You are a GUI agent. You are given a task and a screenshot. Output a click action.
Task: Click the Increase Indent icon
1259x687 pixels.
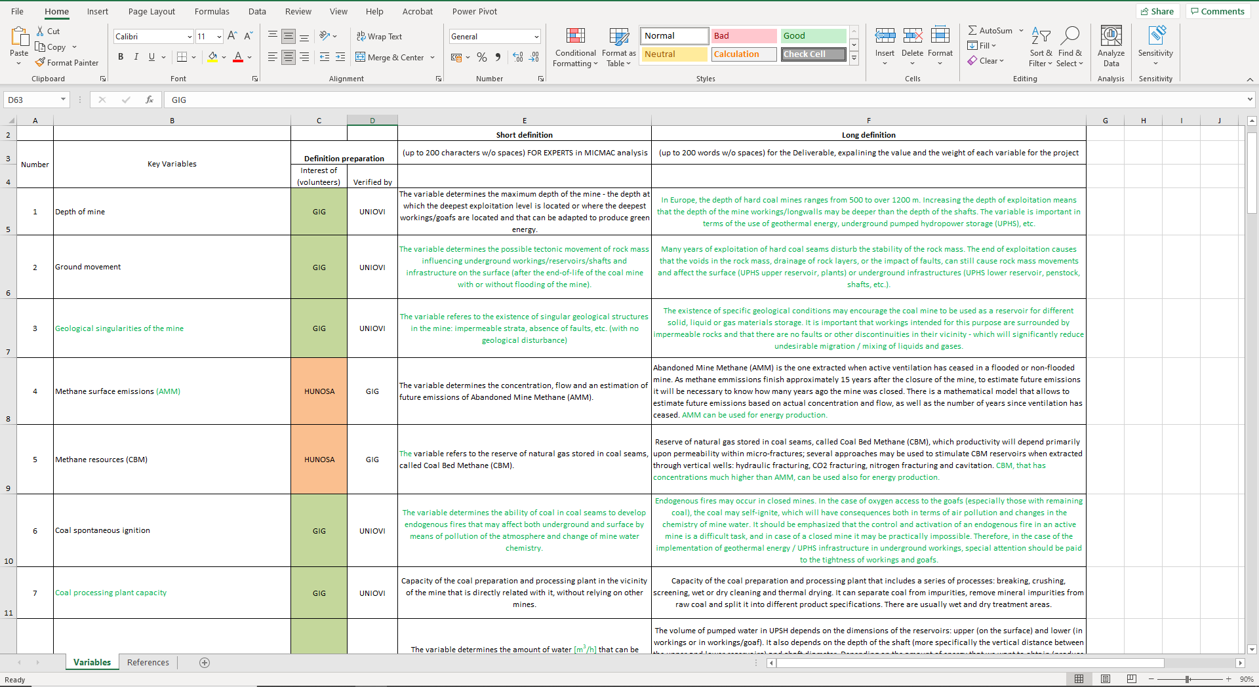click(340, 57)
